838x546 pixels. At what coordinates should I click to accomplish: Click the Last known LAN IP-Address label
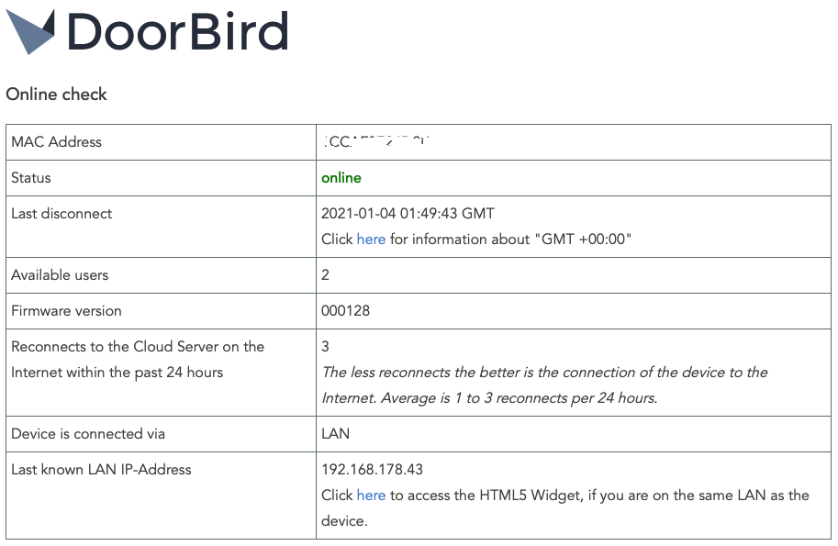[101, 469]
